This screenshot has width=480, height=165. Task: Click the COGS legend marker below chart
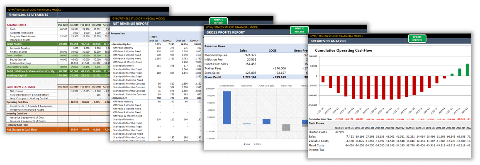(x=254, y=144)
